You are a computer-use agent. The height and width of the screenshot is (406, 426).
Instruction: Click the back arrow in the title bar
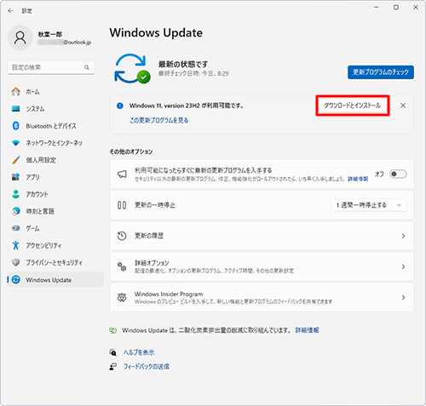coord(10,11)
